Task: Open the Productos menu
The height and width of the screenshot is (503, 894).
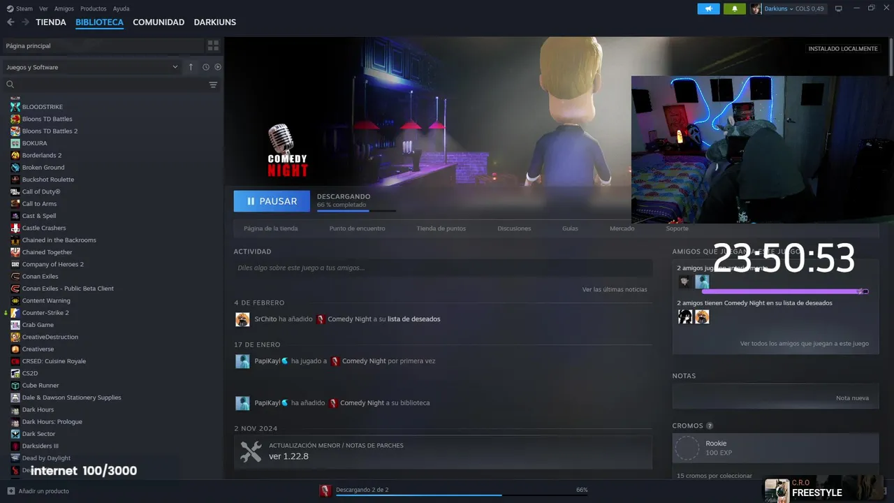Action: point(94,8)
